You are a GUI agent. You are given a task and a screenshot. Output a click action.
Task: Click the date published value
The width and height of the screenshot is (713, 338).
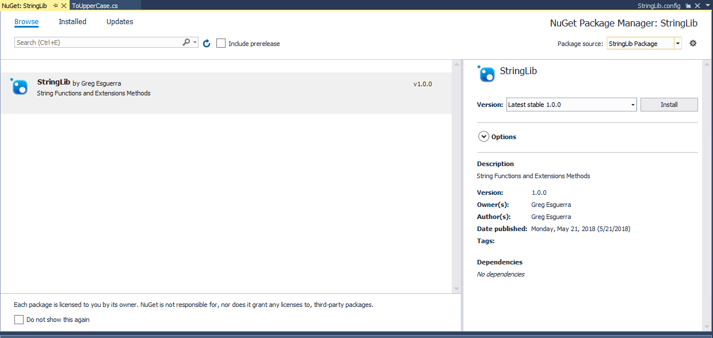click(x=581, y=229)
